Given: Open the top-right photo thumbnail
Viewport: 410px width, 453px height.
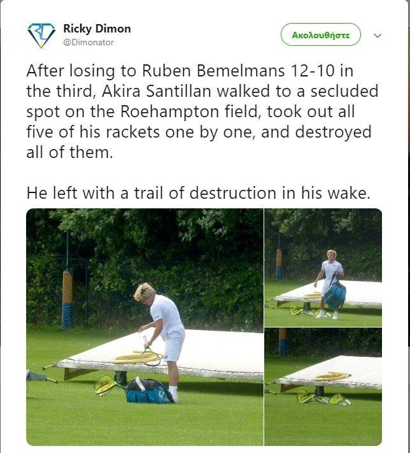Looking at the screenshot, I should [323, 268].
